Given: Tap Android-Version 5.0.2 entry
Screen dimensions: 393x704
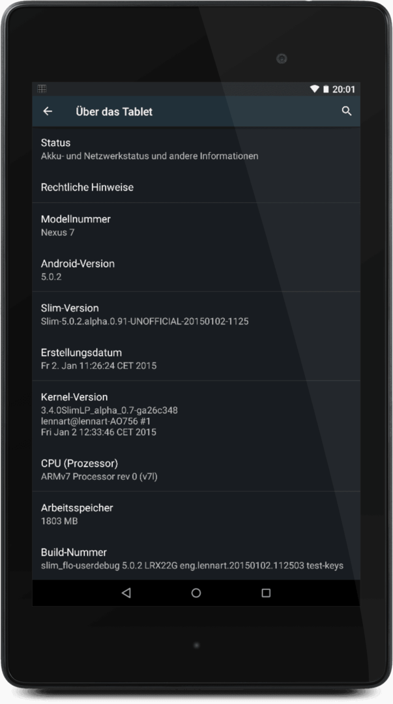Looking at the screenshot, I should [x=196, y=270].
